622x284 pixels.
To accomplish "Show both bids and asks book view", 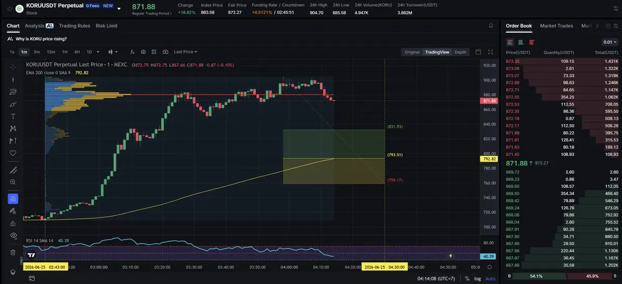I will [x=511, y=42].
